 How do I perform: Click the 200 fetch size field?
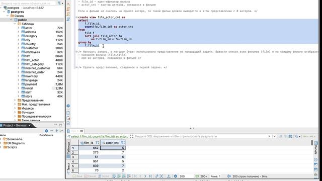[x=186, y=176]
